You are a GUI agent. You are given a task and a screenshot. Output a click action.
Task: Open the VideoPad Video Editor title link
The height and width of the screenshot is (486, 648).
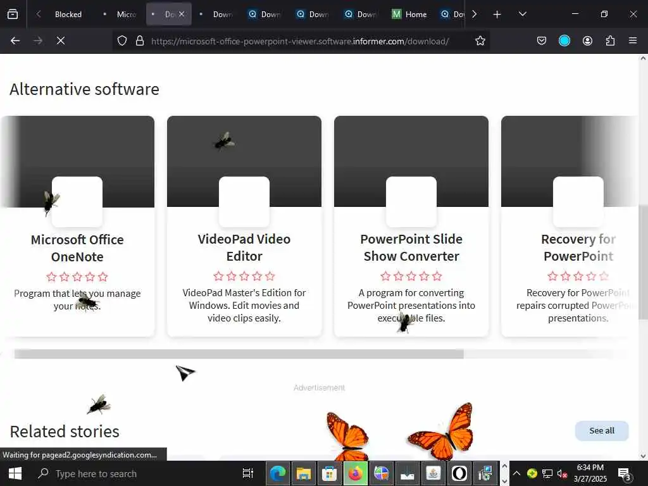(244, 247)
